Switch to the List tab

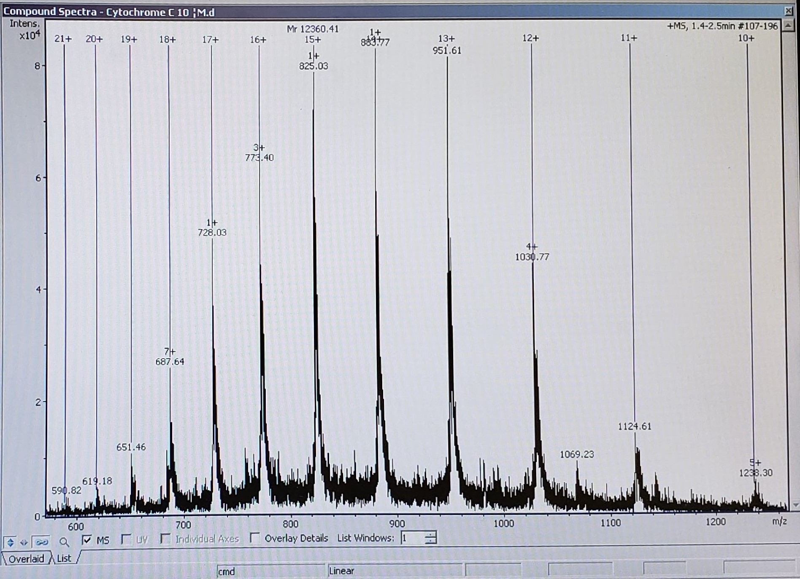(64, 558)
